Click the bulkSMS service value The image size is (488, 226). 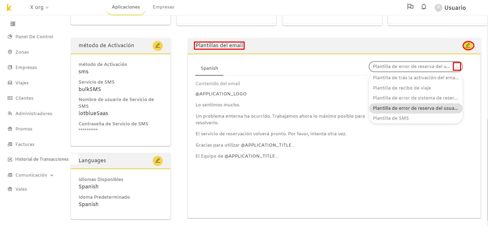(x=90, y=89)
